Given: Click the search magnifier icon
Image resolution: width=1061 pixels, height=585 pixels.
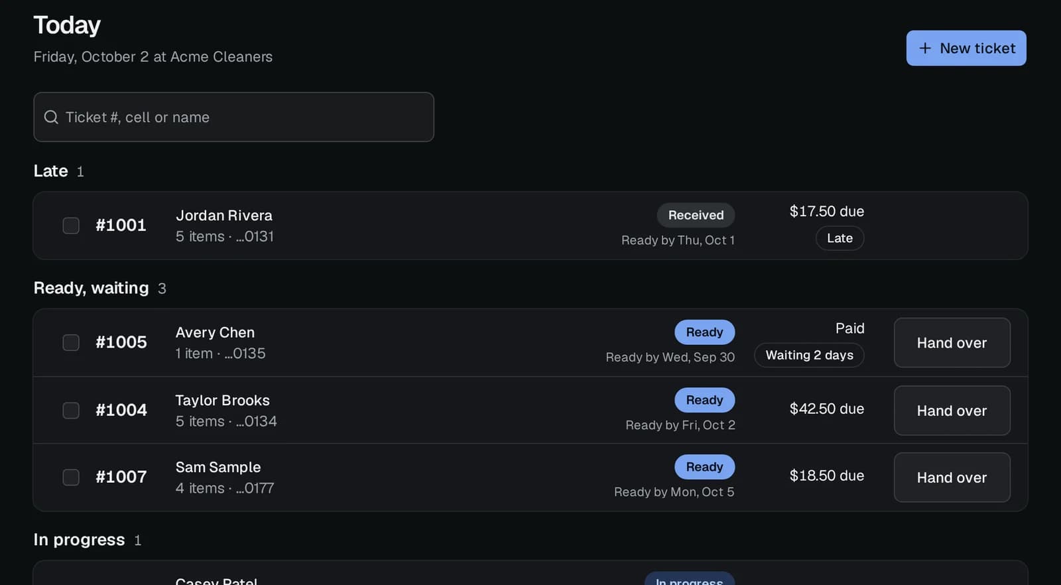Looking at the screenshot, I should [51, 117].
